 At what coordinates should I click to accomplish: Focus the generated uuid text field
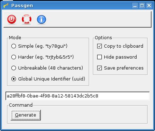coord(77,96)
